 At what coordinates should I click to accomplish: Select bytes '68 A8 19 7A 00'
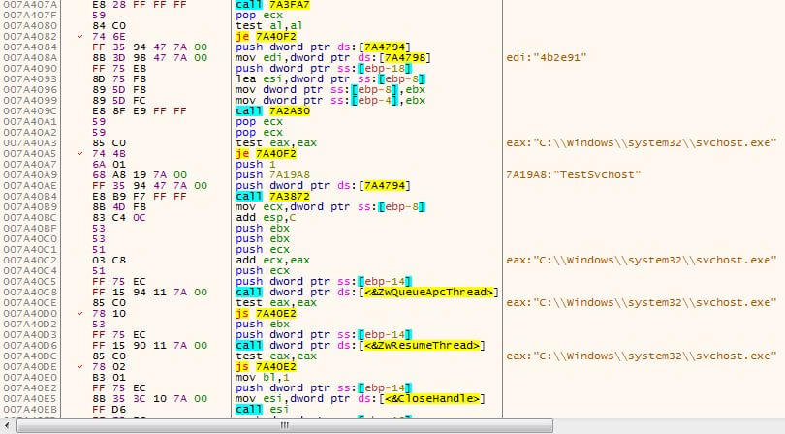(x=140, y=174)
